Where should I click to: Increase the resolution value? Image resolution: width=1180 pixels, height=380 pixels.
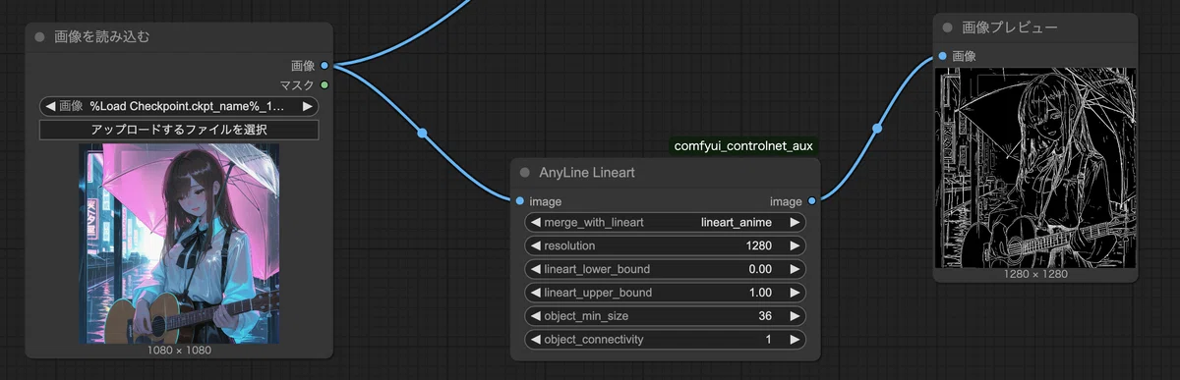click(x=795, y=245)
